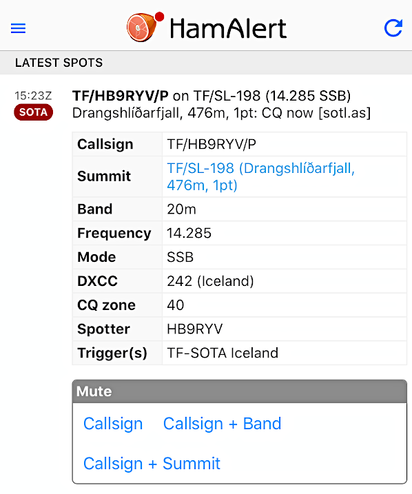
Task: Click the HamAlert title text
Action: 228,28
